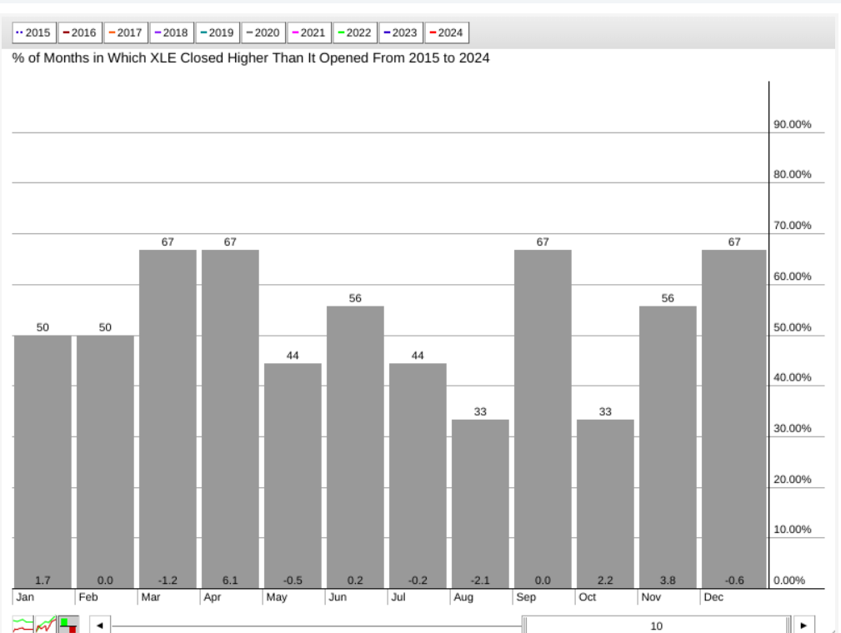
Task: Click the May bar labeled 44
Action: 293,476
